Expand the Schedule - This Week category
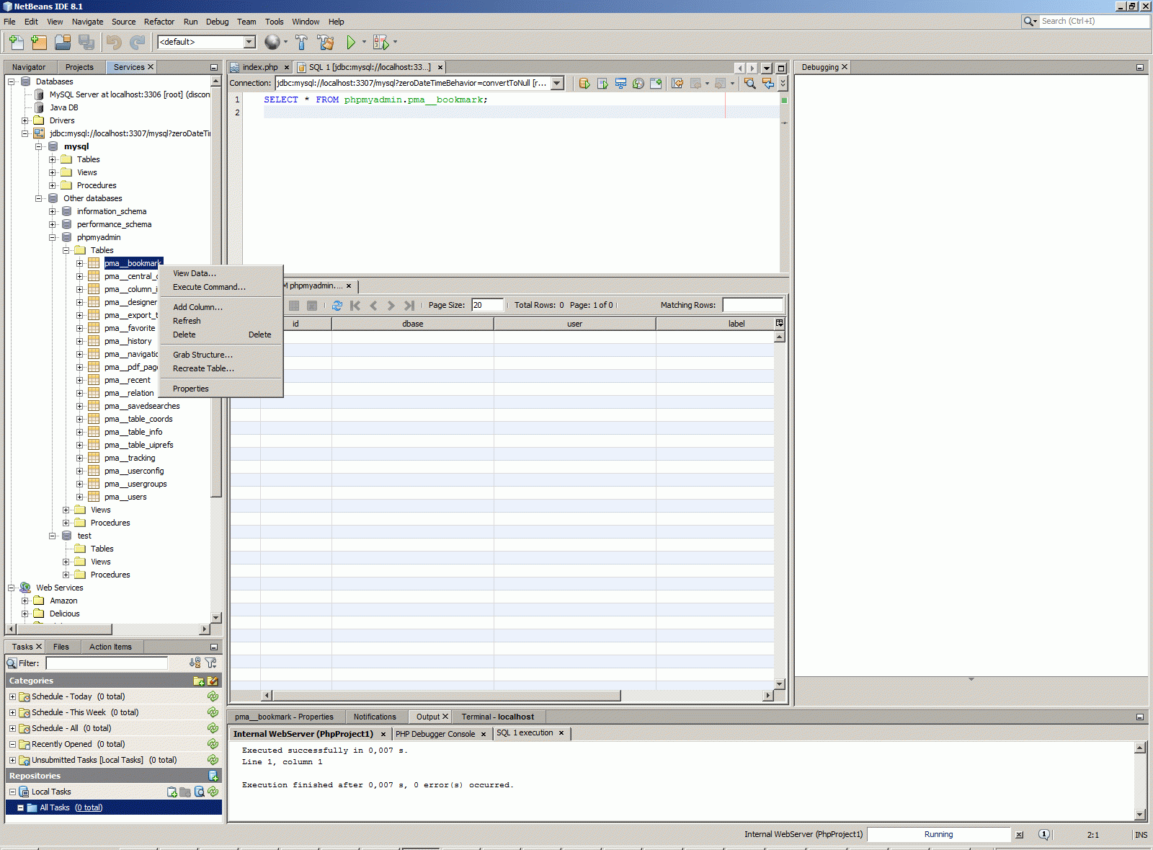The width and height of the screenshot is (1153, 850). (x=12, y=712)
